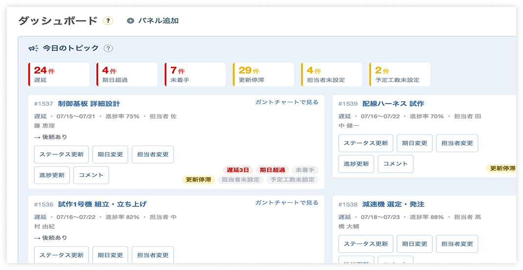Image resolution: width=523 pixels, height=270 pixels.
Task: Click the #1538 task number
Action: 348,204
